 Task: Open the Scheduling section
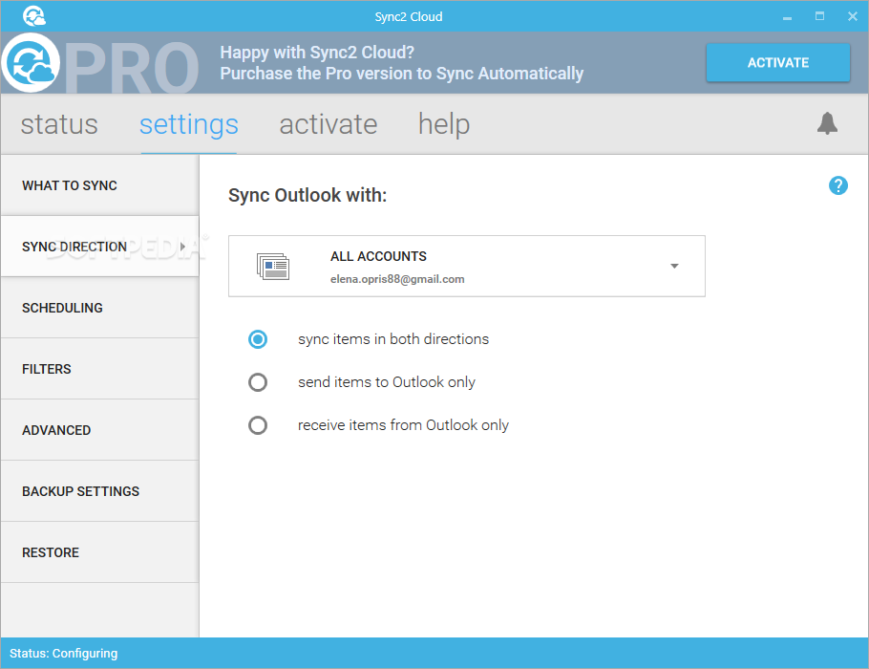99,308
